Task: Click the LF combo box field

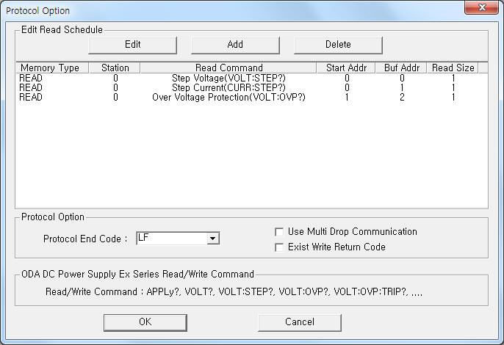Action: (178, 239)
